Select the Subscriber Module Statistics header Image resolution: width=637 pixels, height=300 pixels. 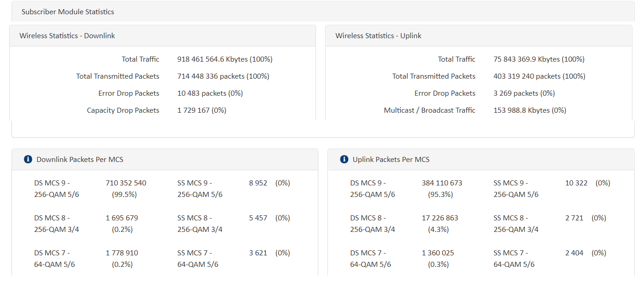(68, 12)
